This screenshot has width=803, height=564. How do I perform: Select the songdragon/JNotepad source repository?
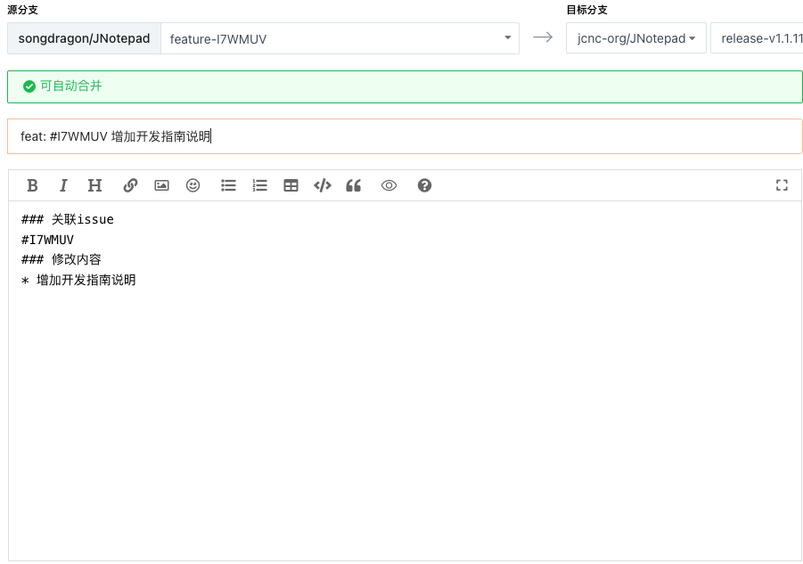pos(83,37)
